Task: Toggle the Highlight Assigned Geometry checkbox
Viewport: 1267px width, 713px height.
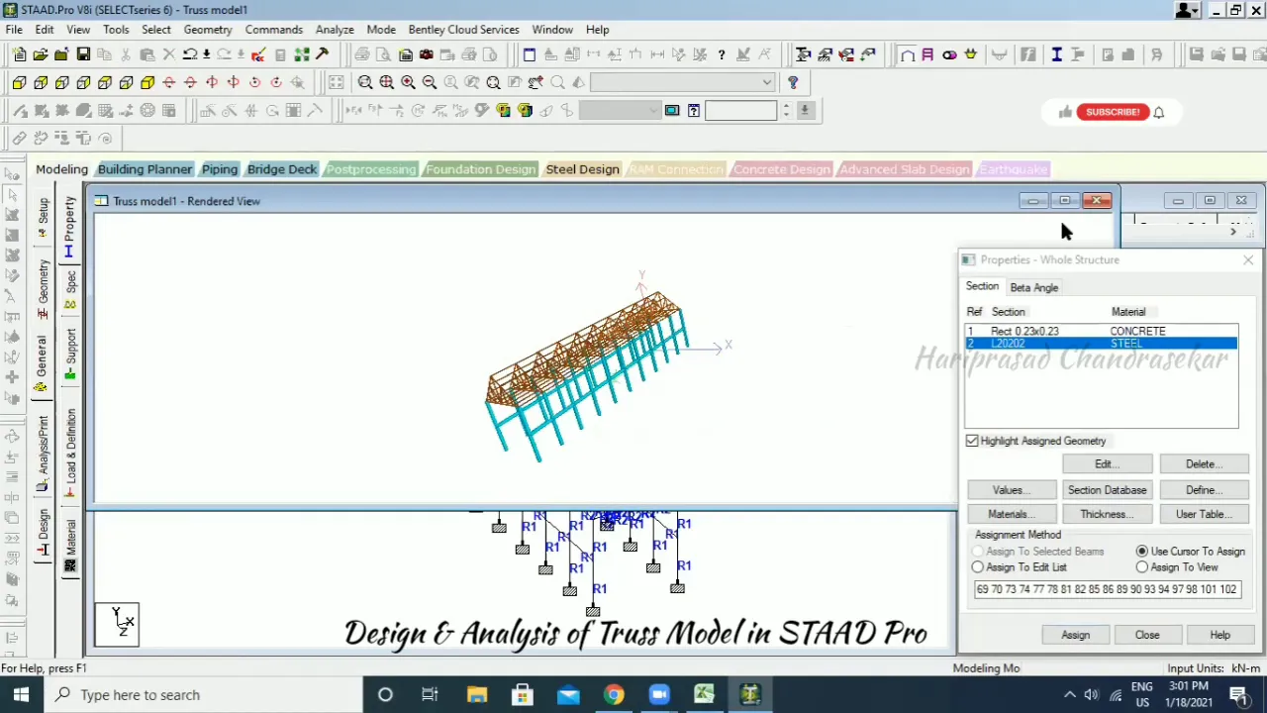Action: 972,441
